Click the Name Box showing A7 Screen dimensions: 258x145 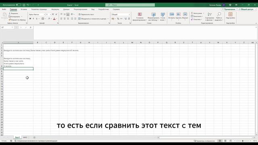point(7,27)
